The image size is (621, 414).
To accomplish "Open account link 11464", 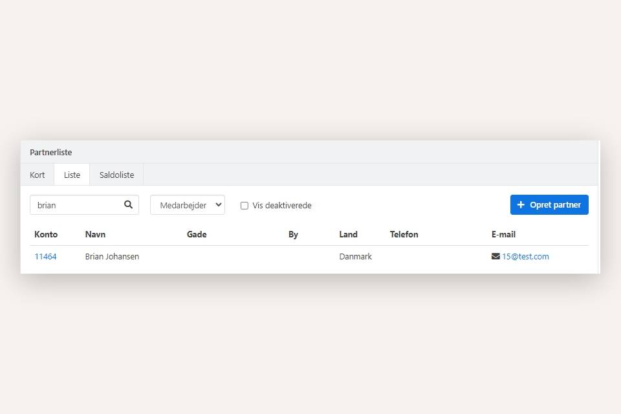I will [45, 256].
